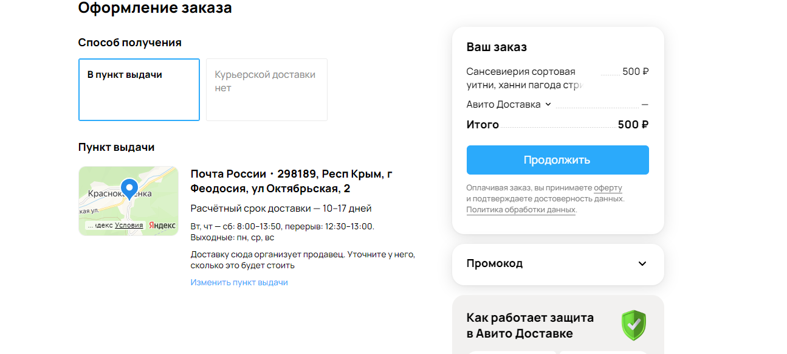This screenshot has height=354, width=787.
Task: Click the 'Расчётный срок доставки' text line
Action: pos(281,209)
